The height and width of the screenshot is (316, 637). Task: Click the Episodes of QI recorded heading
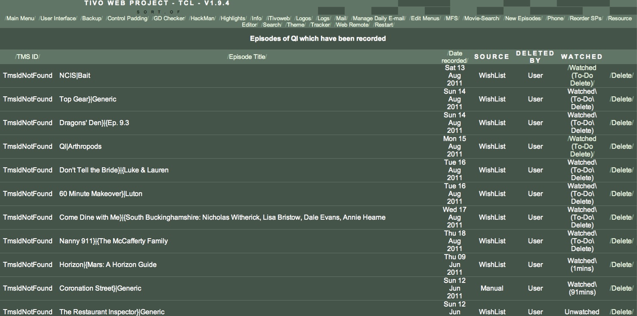coord(318,39)
